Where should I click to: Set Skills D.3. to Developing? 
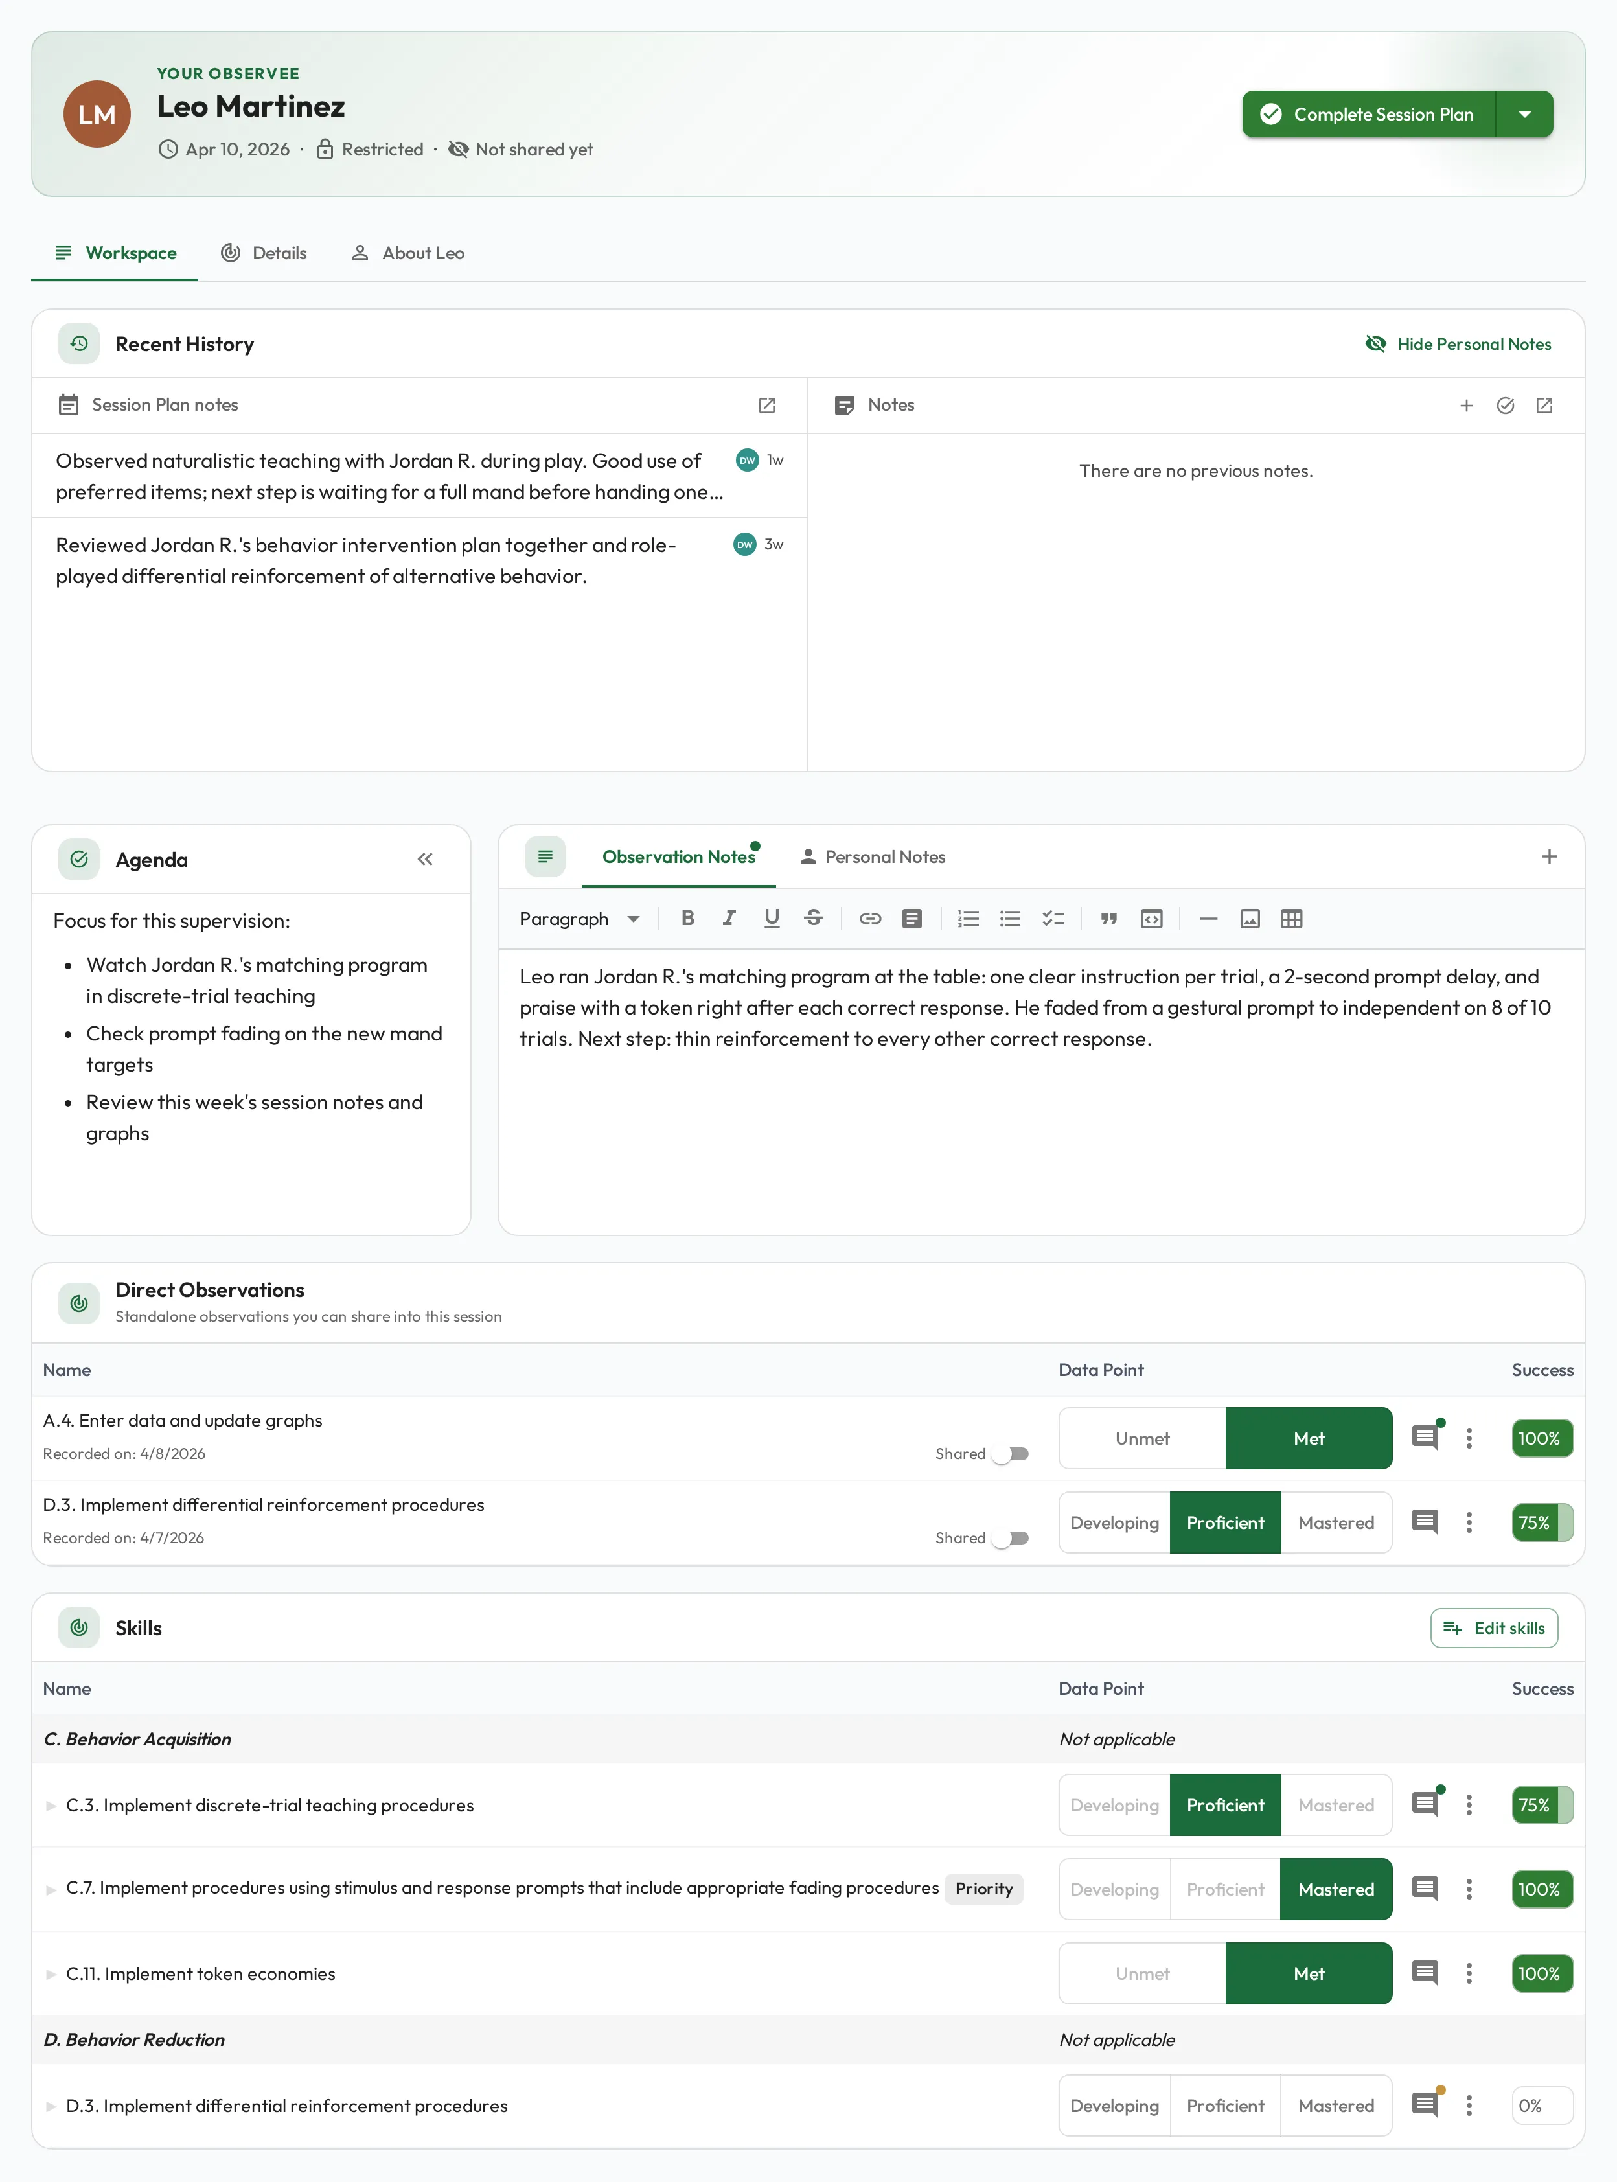click(x=1114, y=2106)
